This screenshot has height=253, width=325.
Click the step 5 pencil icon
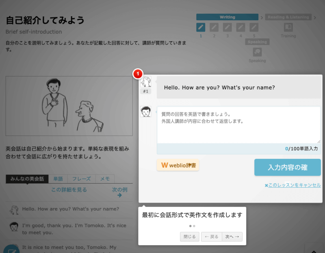254,28
